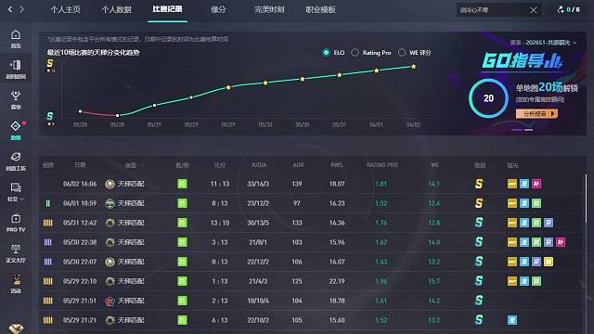The width and height of the screenshot is (594, 334).
Task: Click the WE value 15.7
Action: 434,281
